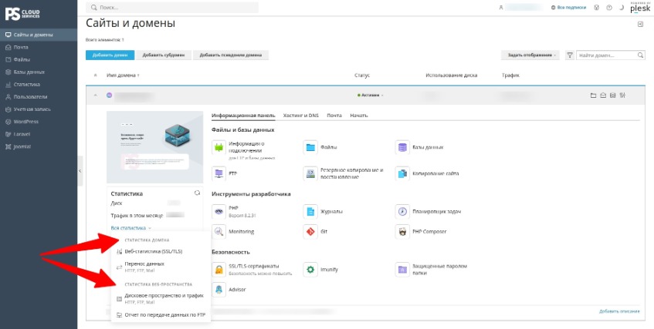Screen dimensions: 654x329
Task: Open the Задать отображение dropdown
Action: (x=531, y=55)
